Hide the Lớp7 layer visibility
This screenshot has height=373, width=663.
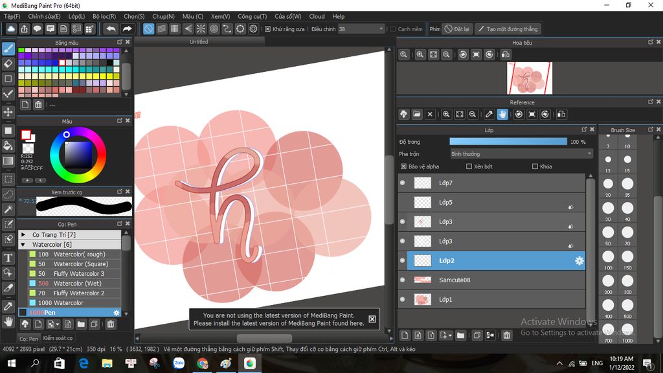tap(402, 183)
